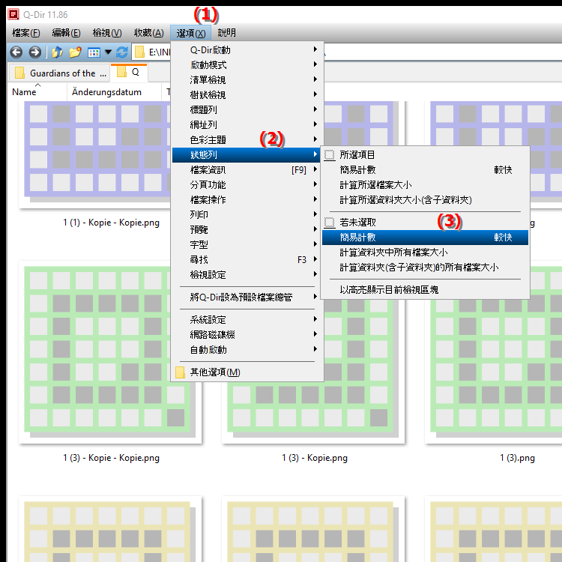The image size is (562, 562).
Task: Open the 分頁功能 submenu
Action: 247,185
